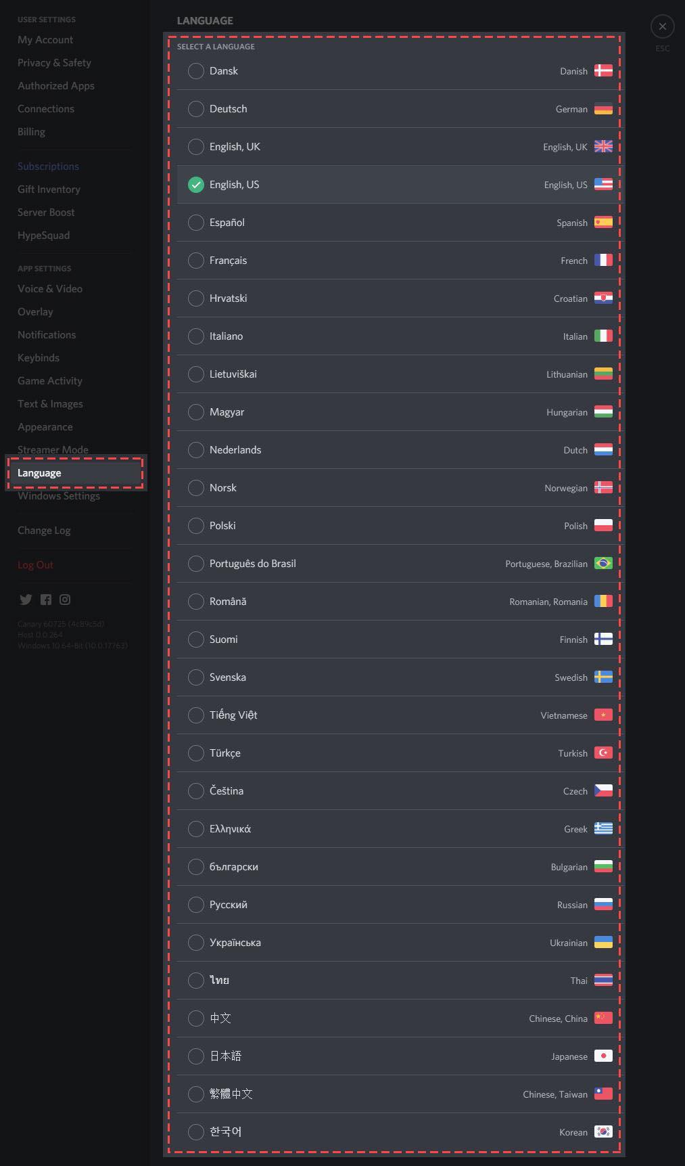Open the Change Log
This screenshot has width=685, height=1166.
[44, 531]
